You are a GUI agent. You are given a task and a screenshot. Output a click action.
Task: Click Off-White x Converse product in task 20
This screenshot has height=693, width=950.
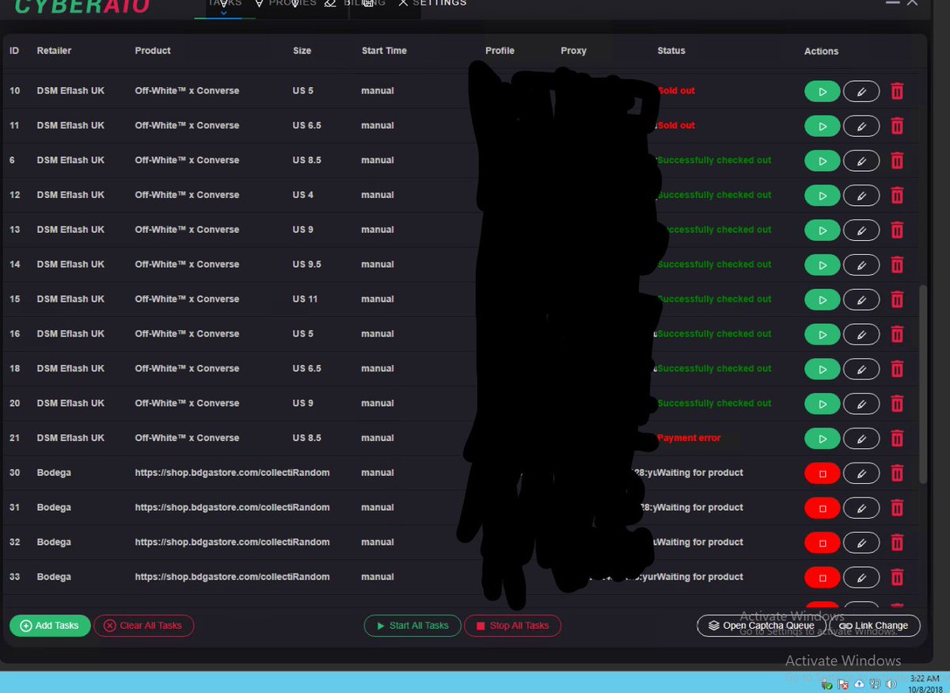pyautogui.click(x=187, y=403)
